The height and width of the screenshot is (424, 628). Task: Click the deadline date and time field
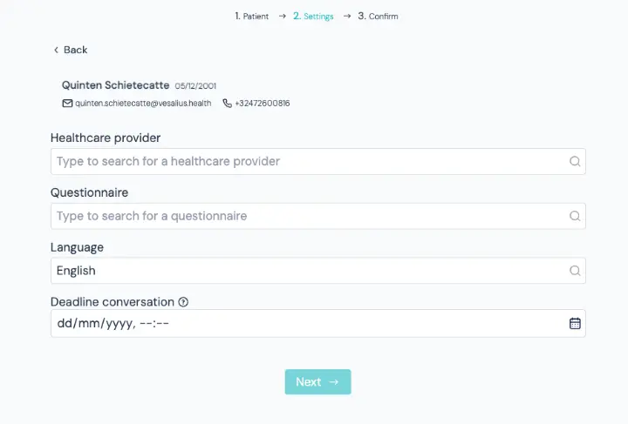[318, 323]
